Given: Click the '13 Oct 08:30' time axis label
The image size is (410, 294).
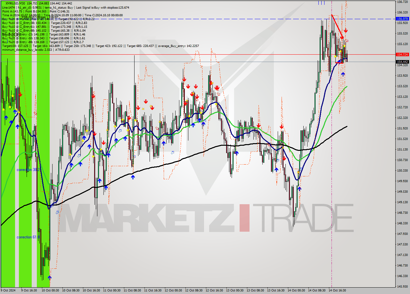Looking at the screenshot, I should click(255, 290).
